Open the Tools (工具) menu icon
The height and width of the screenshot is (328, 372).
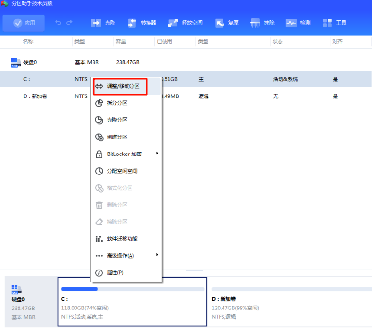[x=327, y=23]
